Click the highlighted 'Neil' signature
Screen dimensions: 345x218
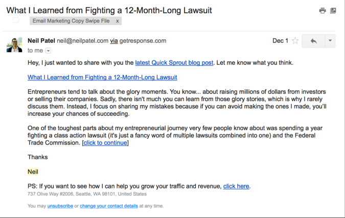[33, 172]
